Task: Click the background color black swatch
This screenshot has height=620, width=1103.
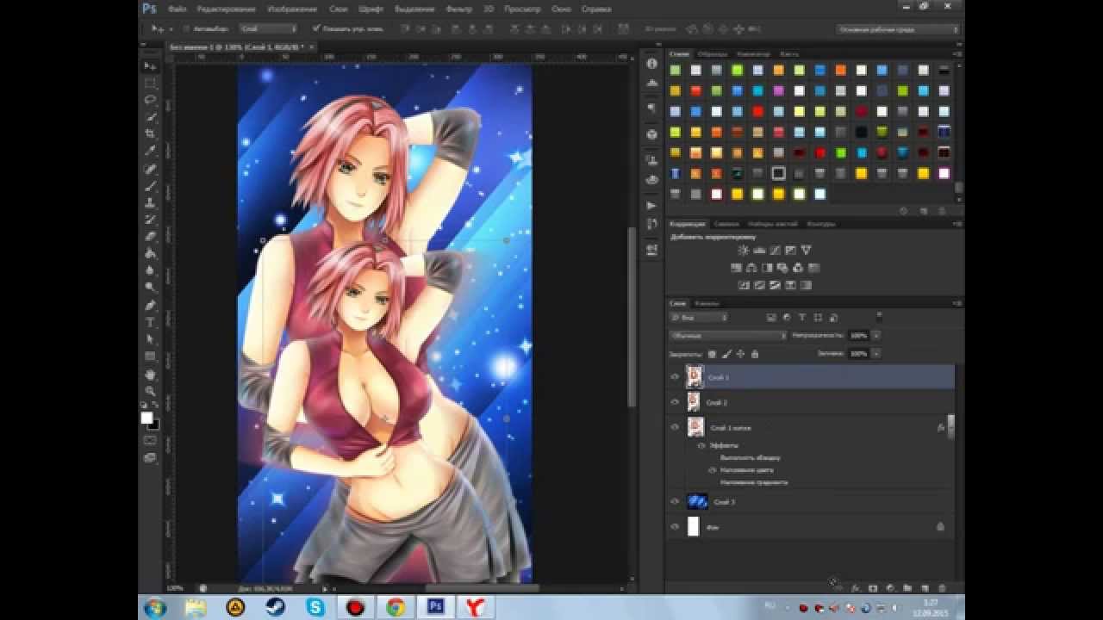Action: (x=154, y=425)
